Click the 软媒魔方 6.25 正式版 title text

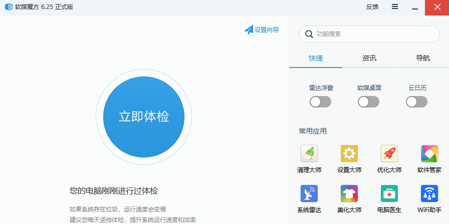44,7
